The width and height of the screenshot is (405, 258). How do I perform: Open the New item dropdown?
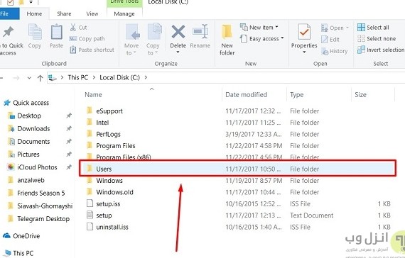[x=259, y=27]
